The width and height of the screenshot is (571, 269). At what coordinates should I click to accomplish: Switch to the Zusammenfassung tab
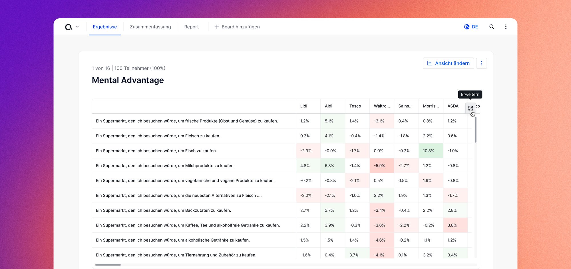click(150, 27)
